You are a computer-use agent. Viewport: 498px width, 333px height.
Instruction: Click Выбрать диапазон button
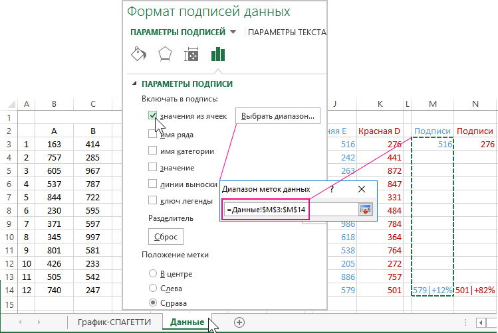(x=278, y=116)
